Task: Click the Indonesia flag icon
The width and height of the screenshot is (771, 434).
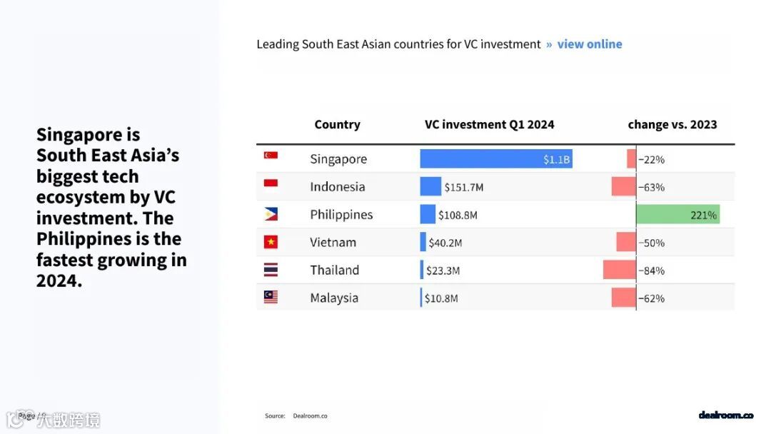Action: (271, 186)
